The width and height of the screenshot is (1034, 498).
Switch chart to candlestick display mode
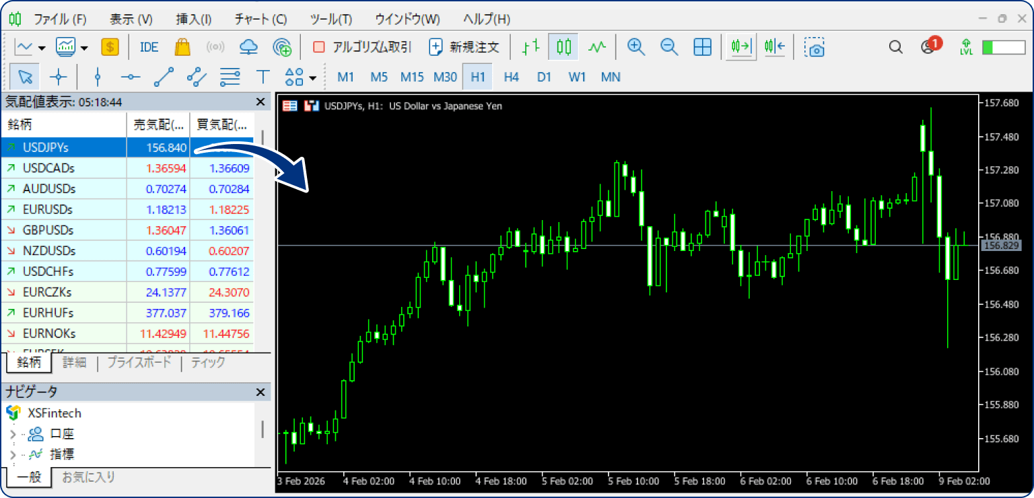[564, 46]
